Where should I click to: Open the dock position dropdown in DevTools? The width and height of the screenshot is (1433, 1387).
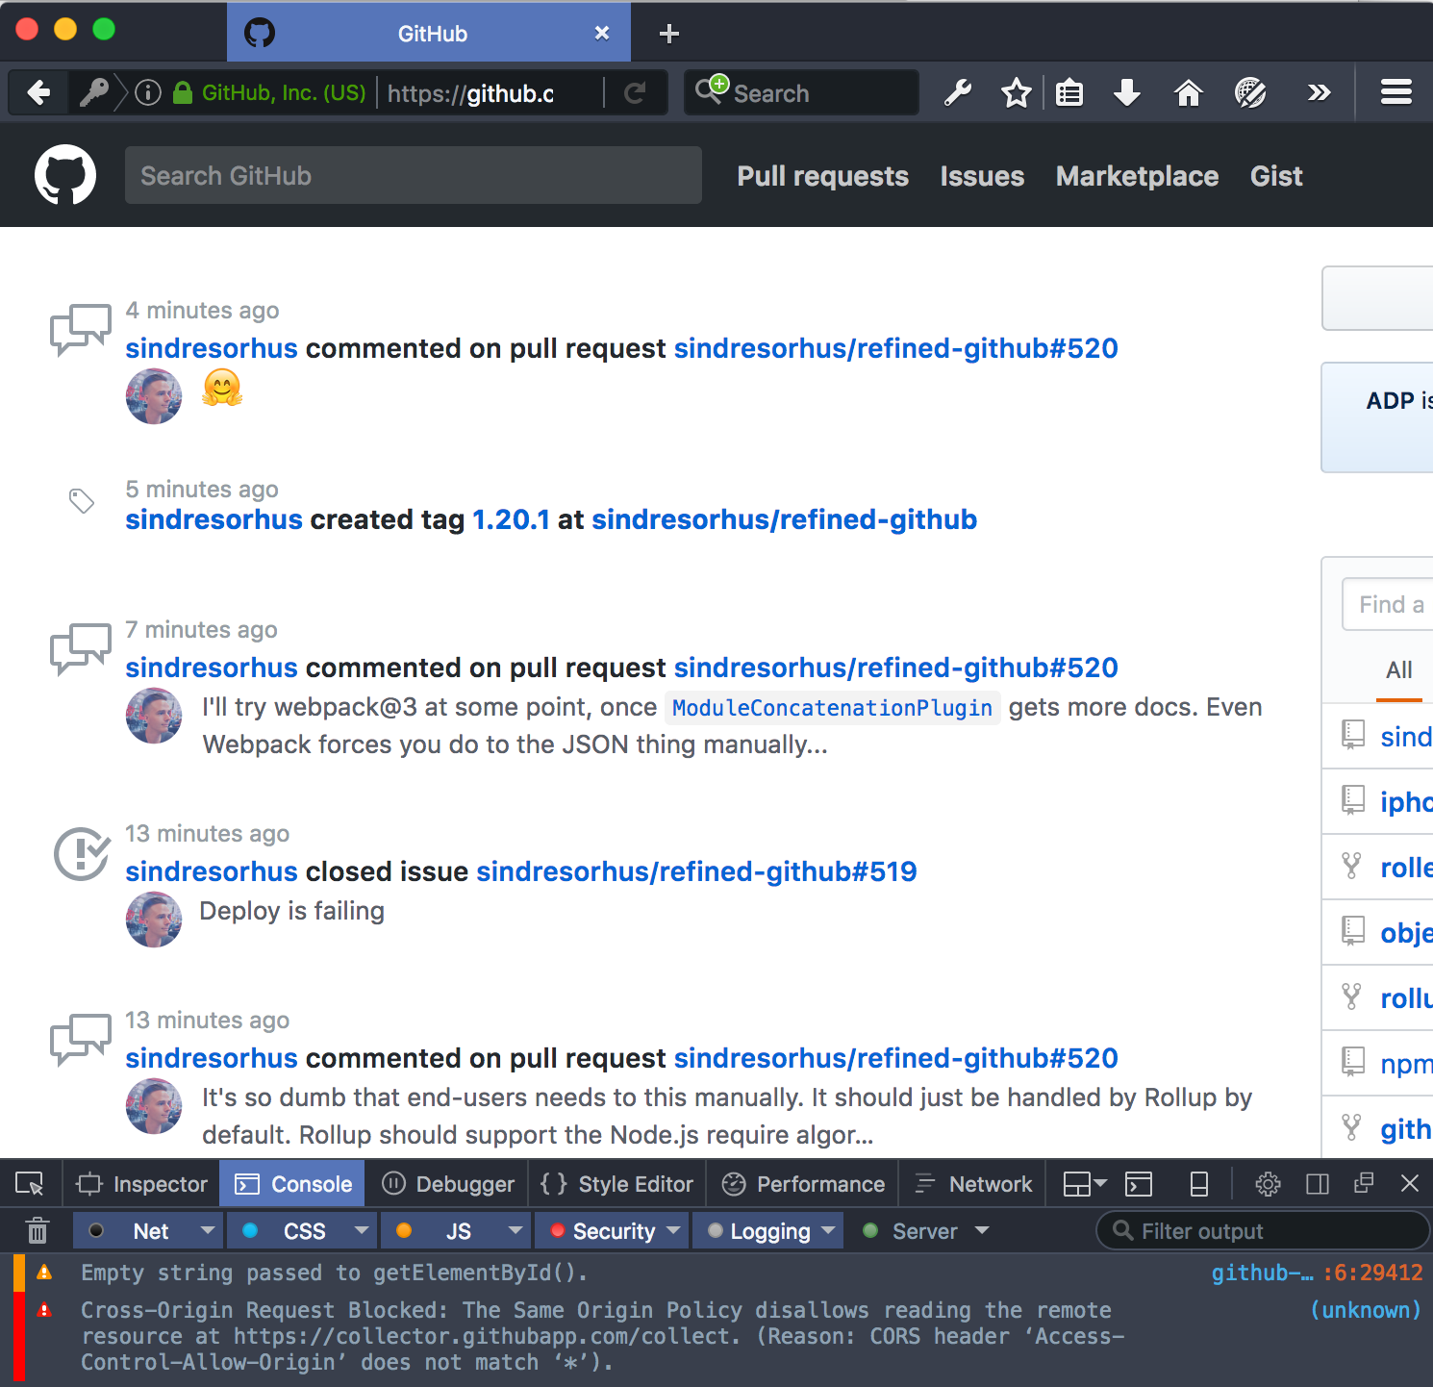(1084, 1183)
